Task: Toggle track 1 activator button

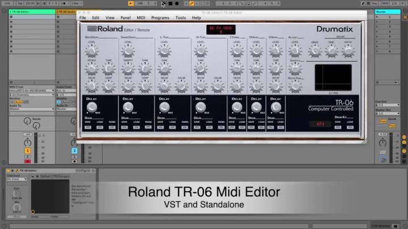Action: pyautogui.click(x=28, y=150)
